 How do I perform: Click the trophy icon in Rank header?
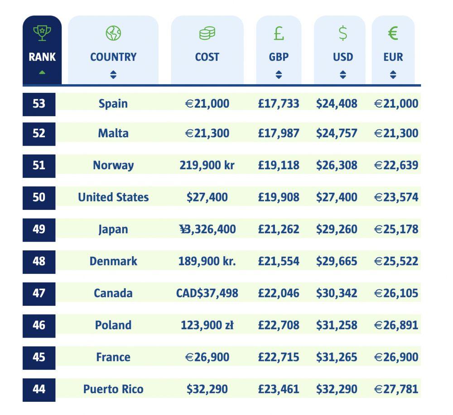[42, 33]
